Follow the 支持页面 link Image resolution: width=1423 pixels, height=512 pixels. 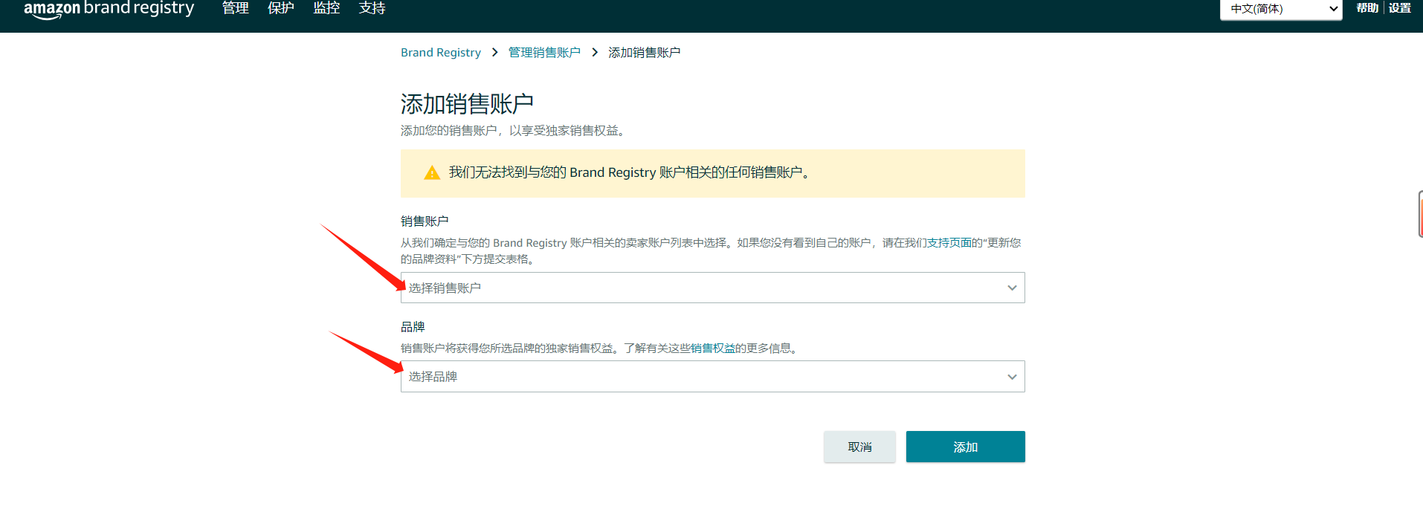tap(949, 243)
